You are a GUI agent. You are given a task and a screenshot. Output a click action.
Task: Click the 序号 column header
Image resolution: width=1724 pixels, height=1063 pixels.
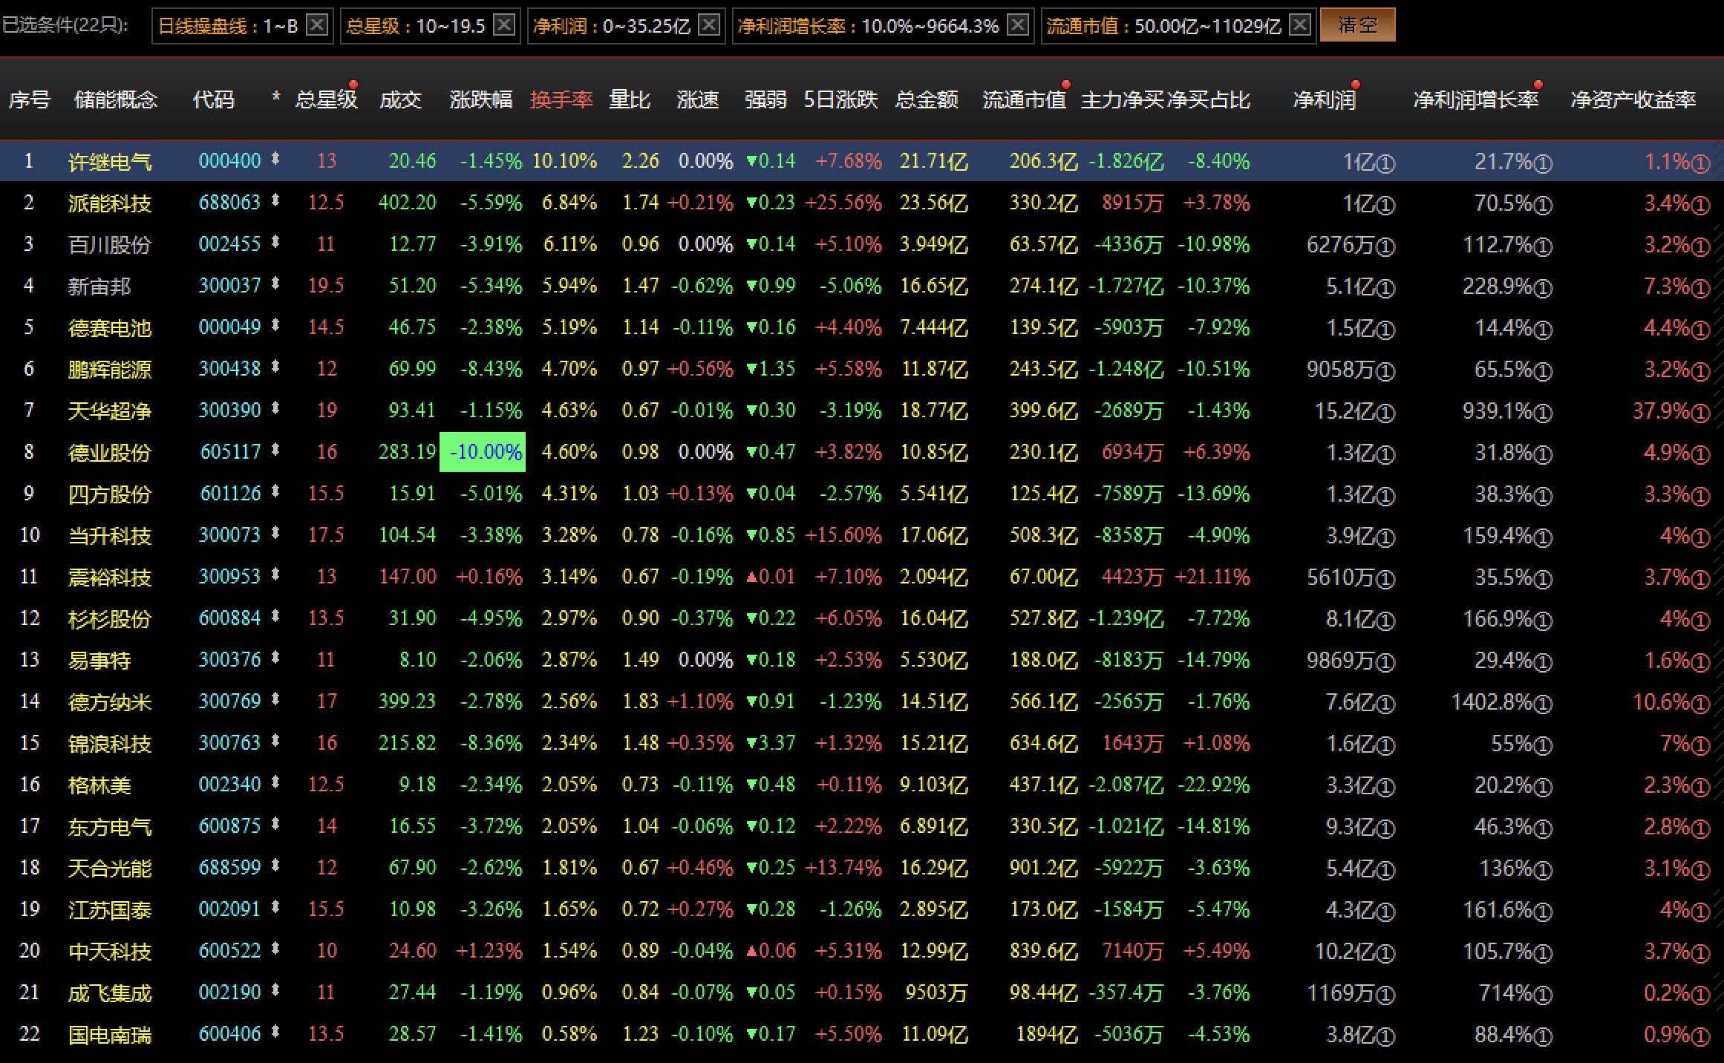point(29,99)
